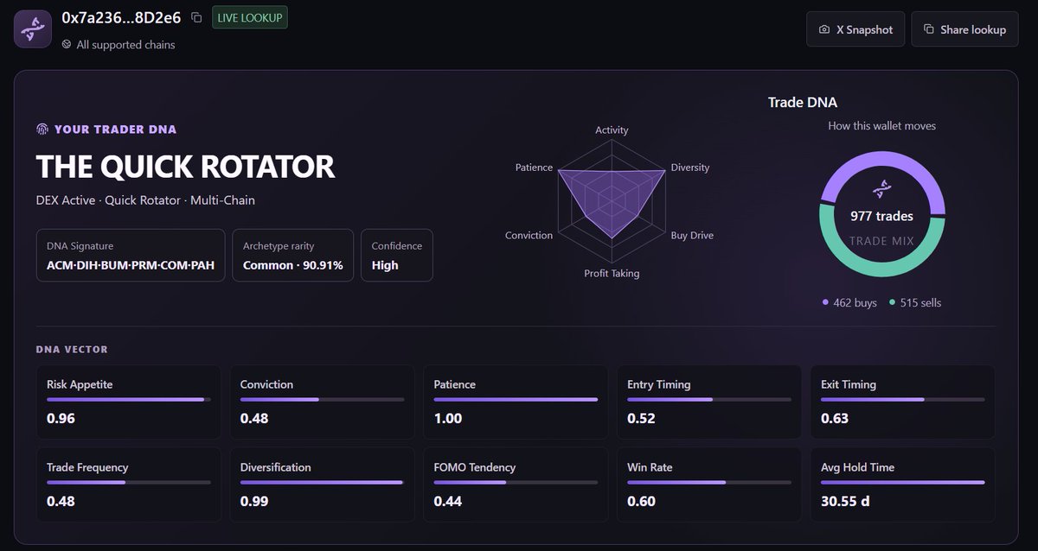The width and height of the screenshot is (1038, 551).
Task: Select the Archetype rarity card
Action: (292, 256)
